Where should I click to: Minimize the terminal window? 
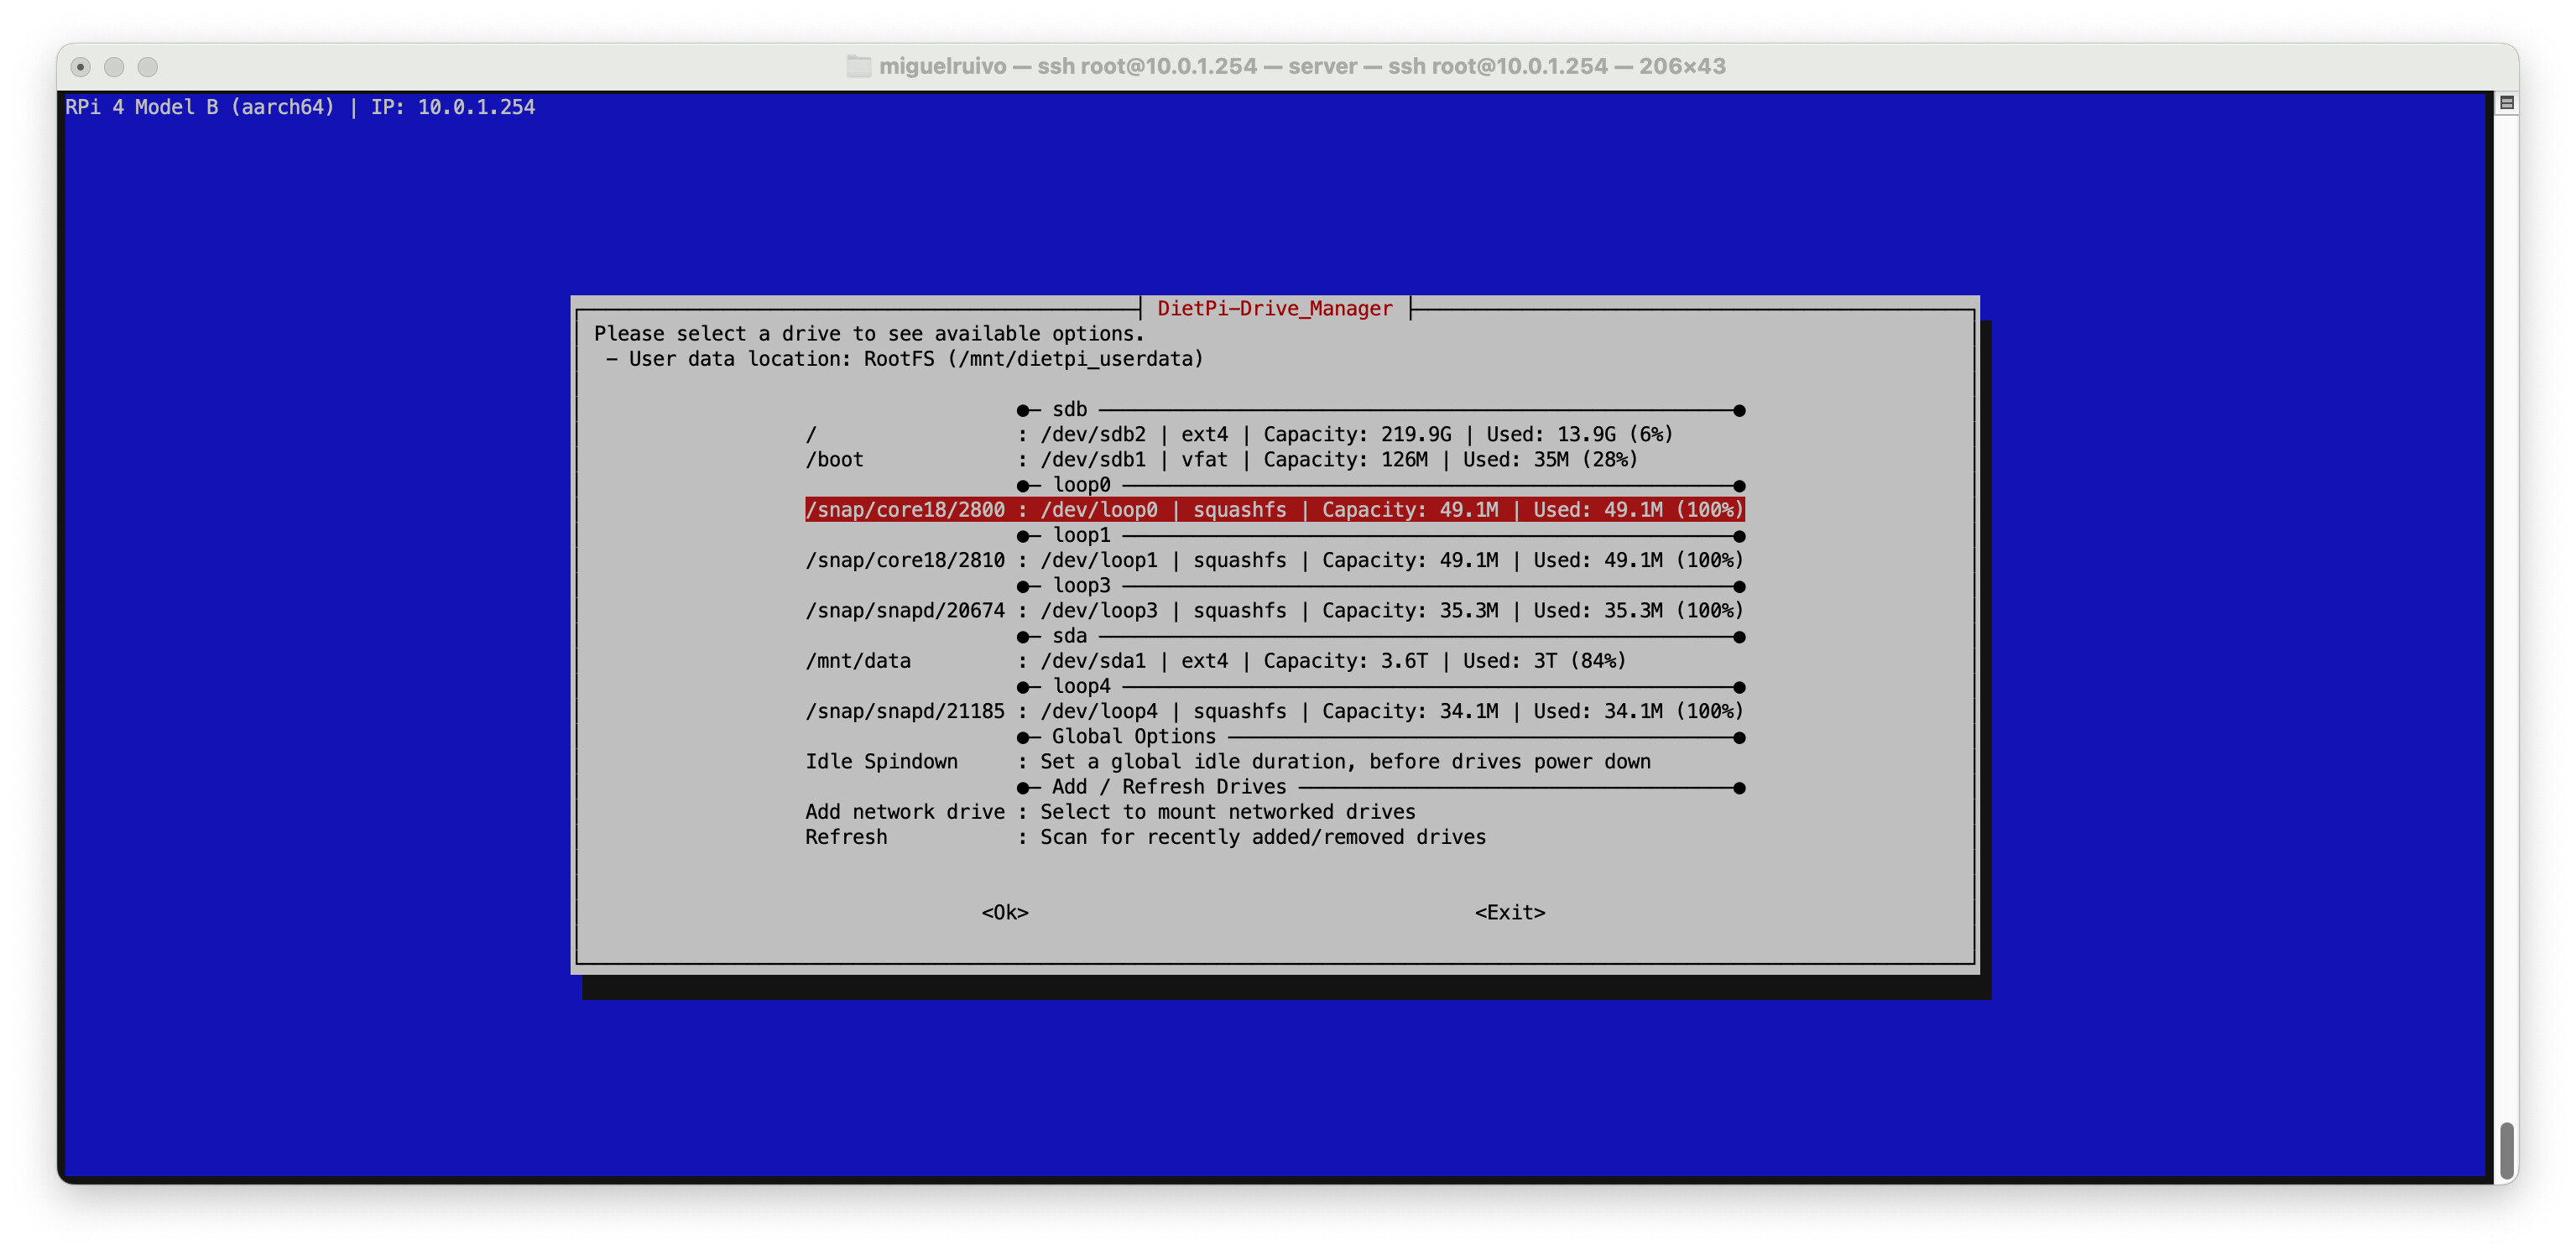click(x=114, y=67)
